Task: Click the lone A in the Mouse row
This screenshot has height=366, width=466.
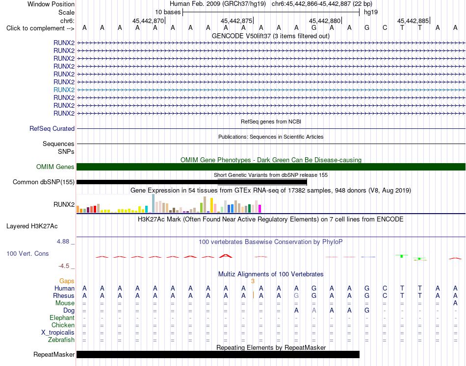Action: click(x=455, y=303)
